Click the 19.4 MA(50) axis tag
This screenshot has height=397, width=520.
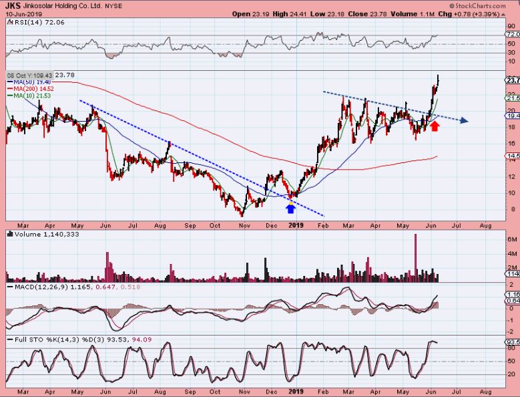513,116
